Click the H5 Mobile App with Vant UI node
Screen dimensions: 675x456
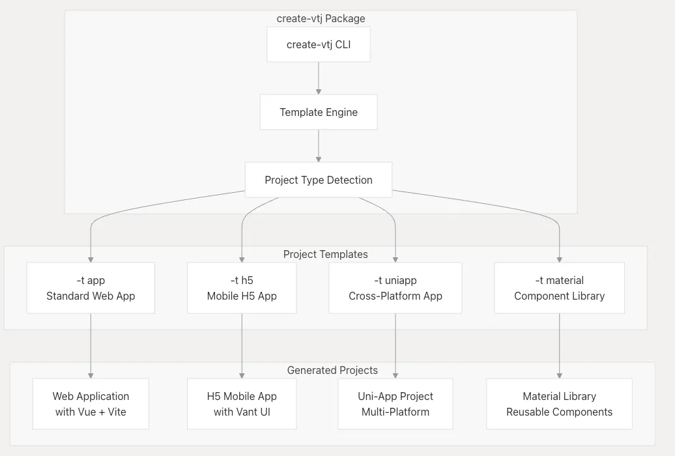242,404
